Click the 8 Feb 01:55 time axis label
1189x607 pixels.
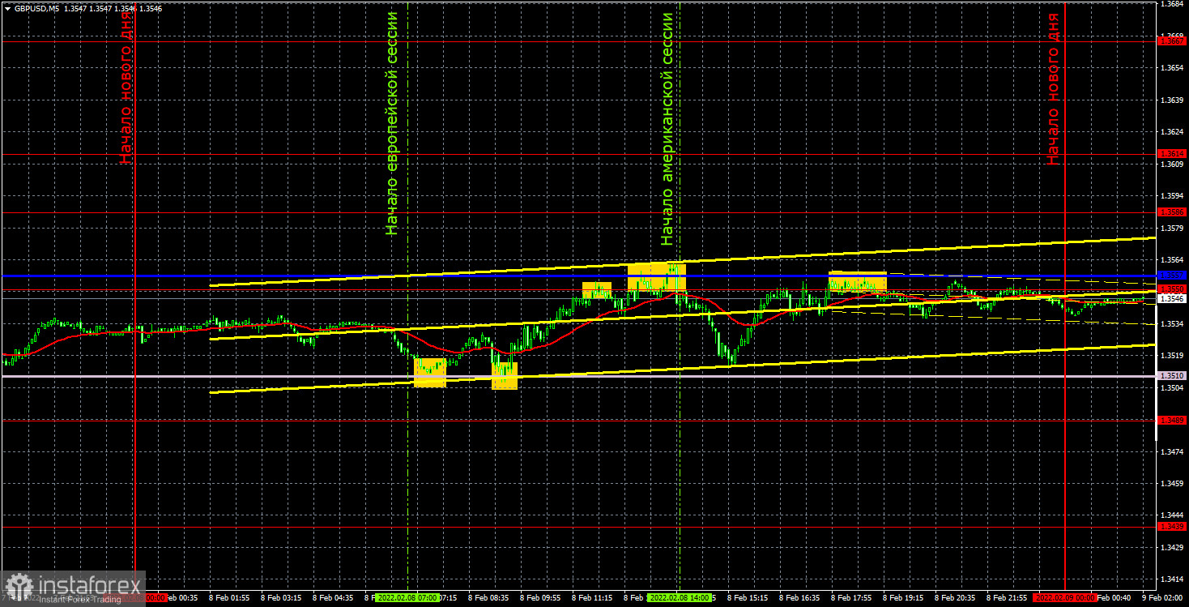click(230, 597)
